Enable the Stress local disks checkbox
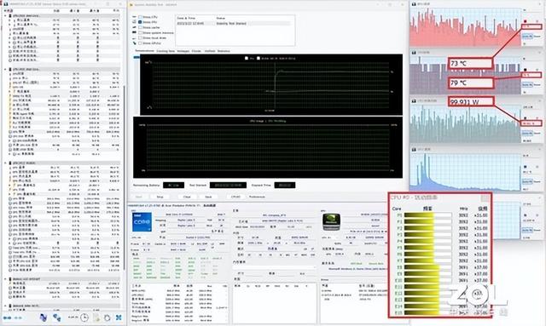The width and height of the screenshot is (546, 326). click(x=140, y=37)
